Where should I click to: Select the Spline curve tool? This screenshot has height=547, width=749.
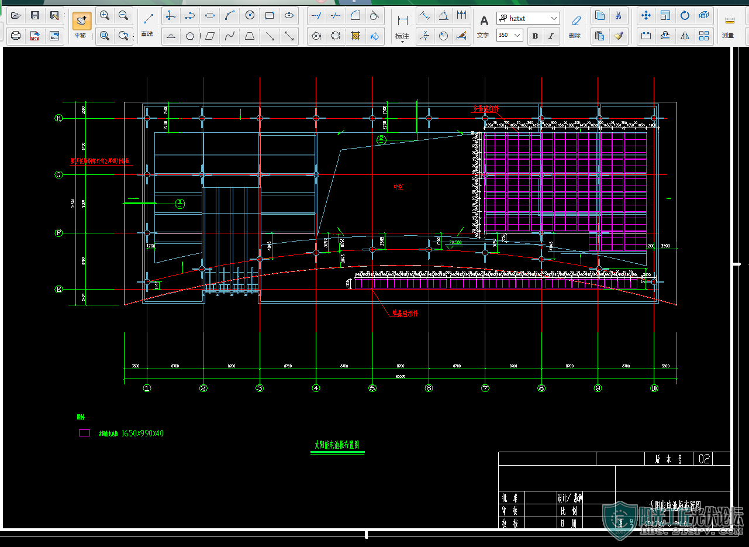[x=230, y=36]
